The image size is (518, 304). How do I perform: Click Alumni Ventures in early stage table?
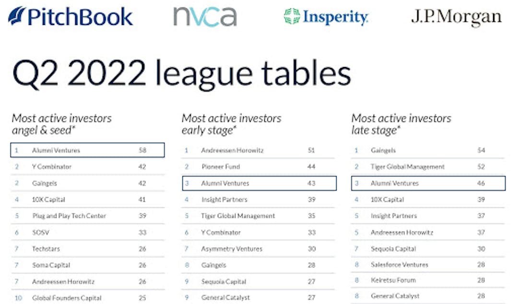point(225,183)
